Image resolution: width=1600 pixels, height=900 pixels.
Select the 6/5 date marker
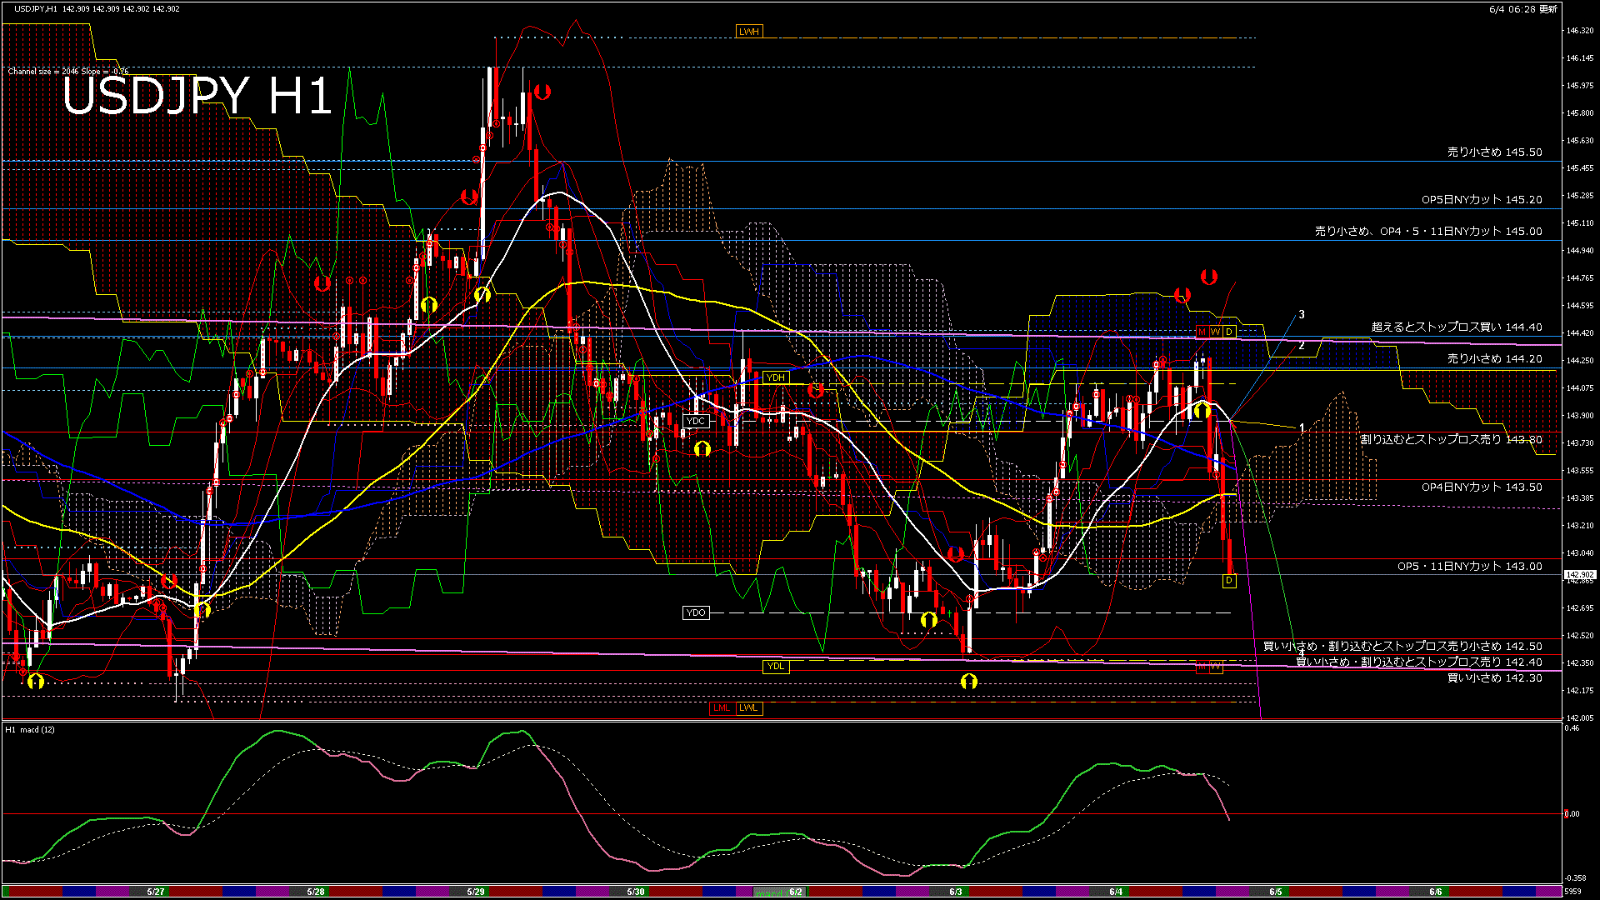1276,892
